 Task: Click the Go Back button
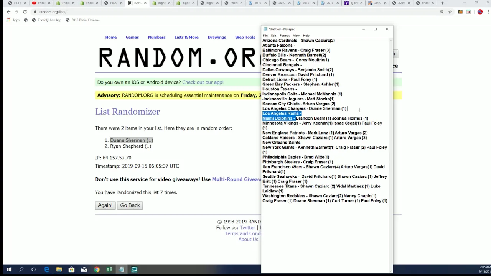[130, 205]
